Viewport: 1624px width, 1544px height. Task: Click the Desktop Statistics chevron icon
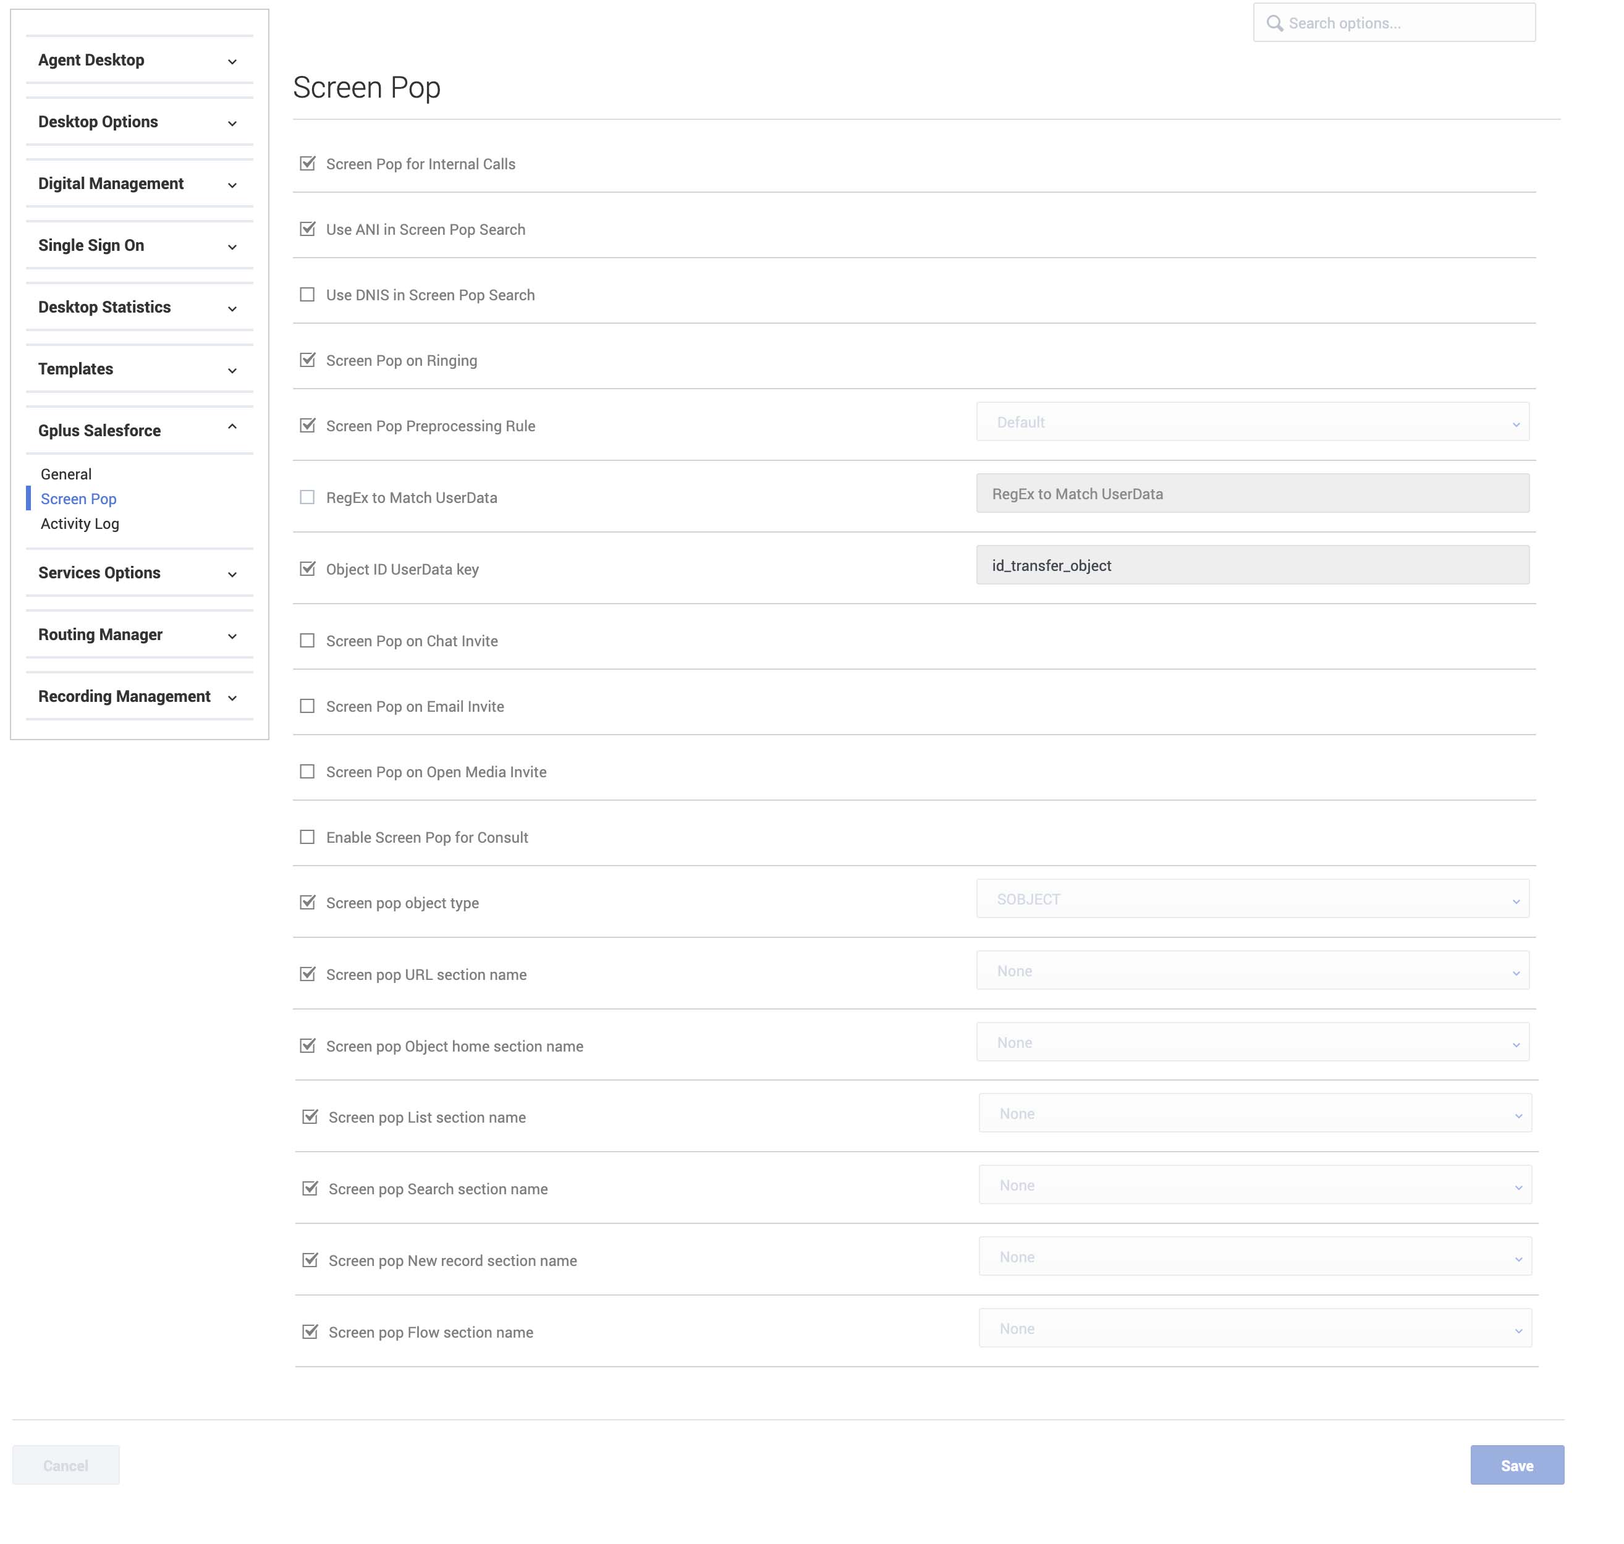(232, 309)
